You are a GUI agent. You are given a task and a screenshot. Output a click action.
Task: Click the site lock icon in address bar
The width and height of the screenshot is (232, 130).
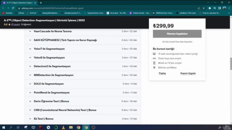click(19, 8)
